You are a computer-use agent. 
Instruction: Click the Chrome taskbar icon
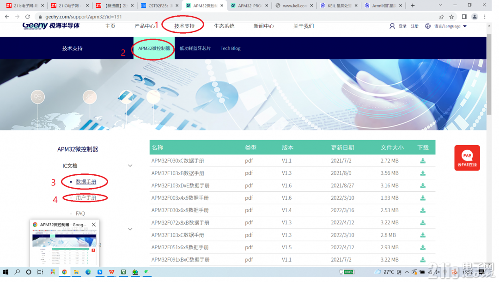click(64, 272)
